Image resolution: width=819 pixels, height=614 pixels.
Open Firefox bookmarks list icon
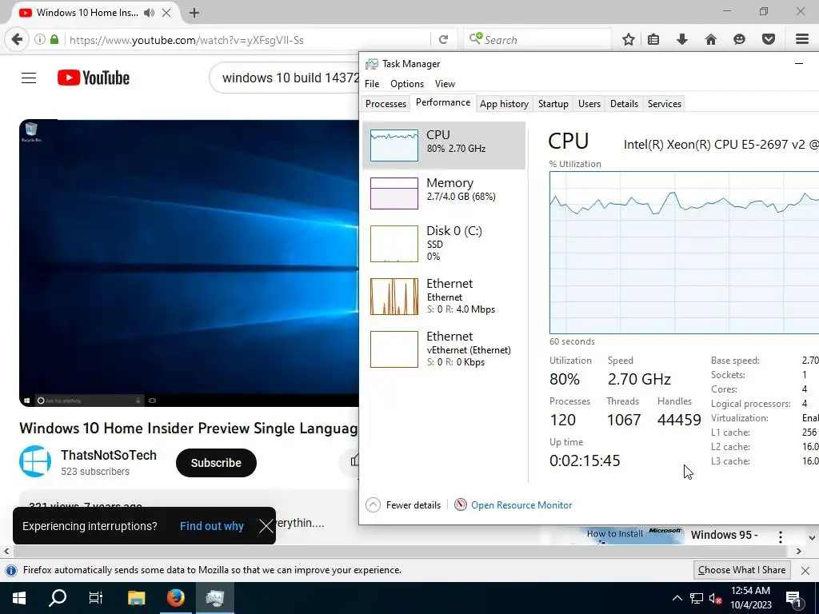653,39
